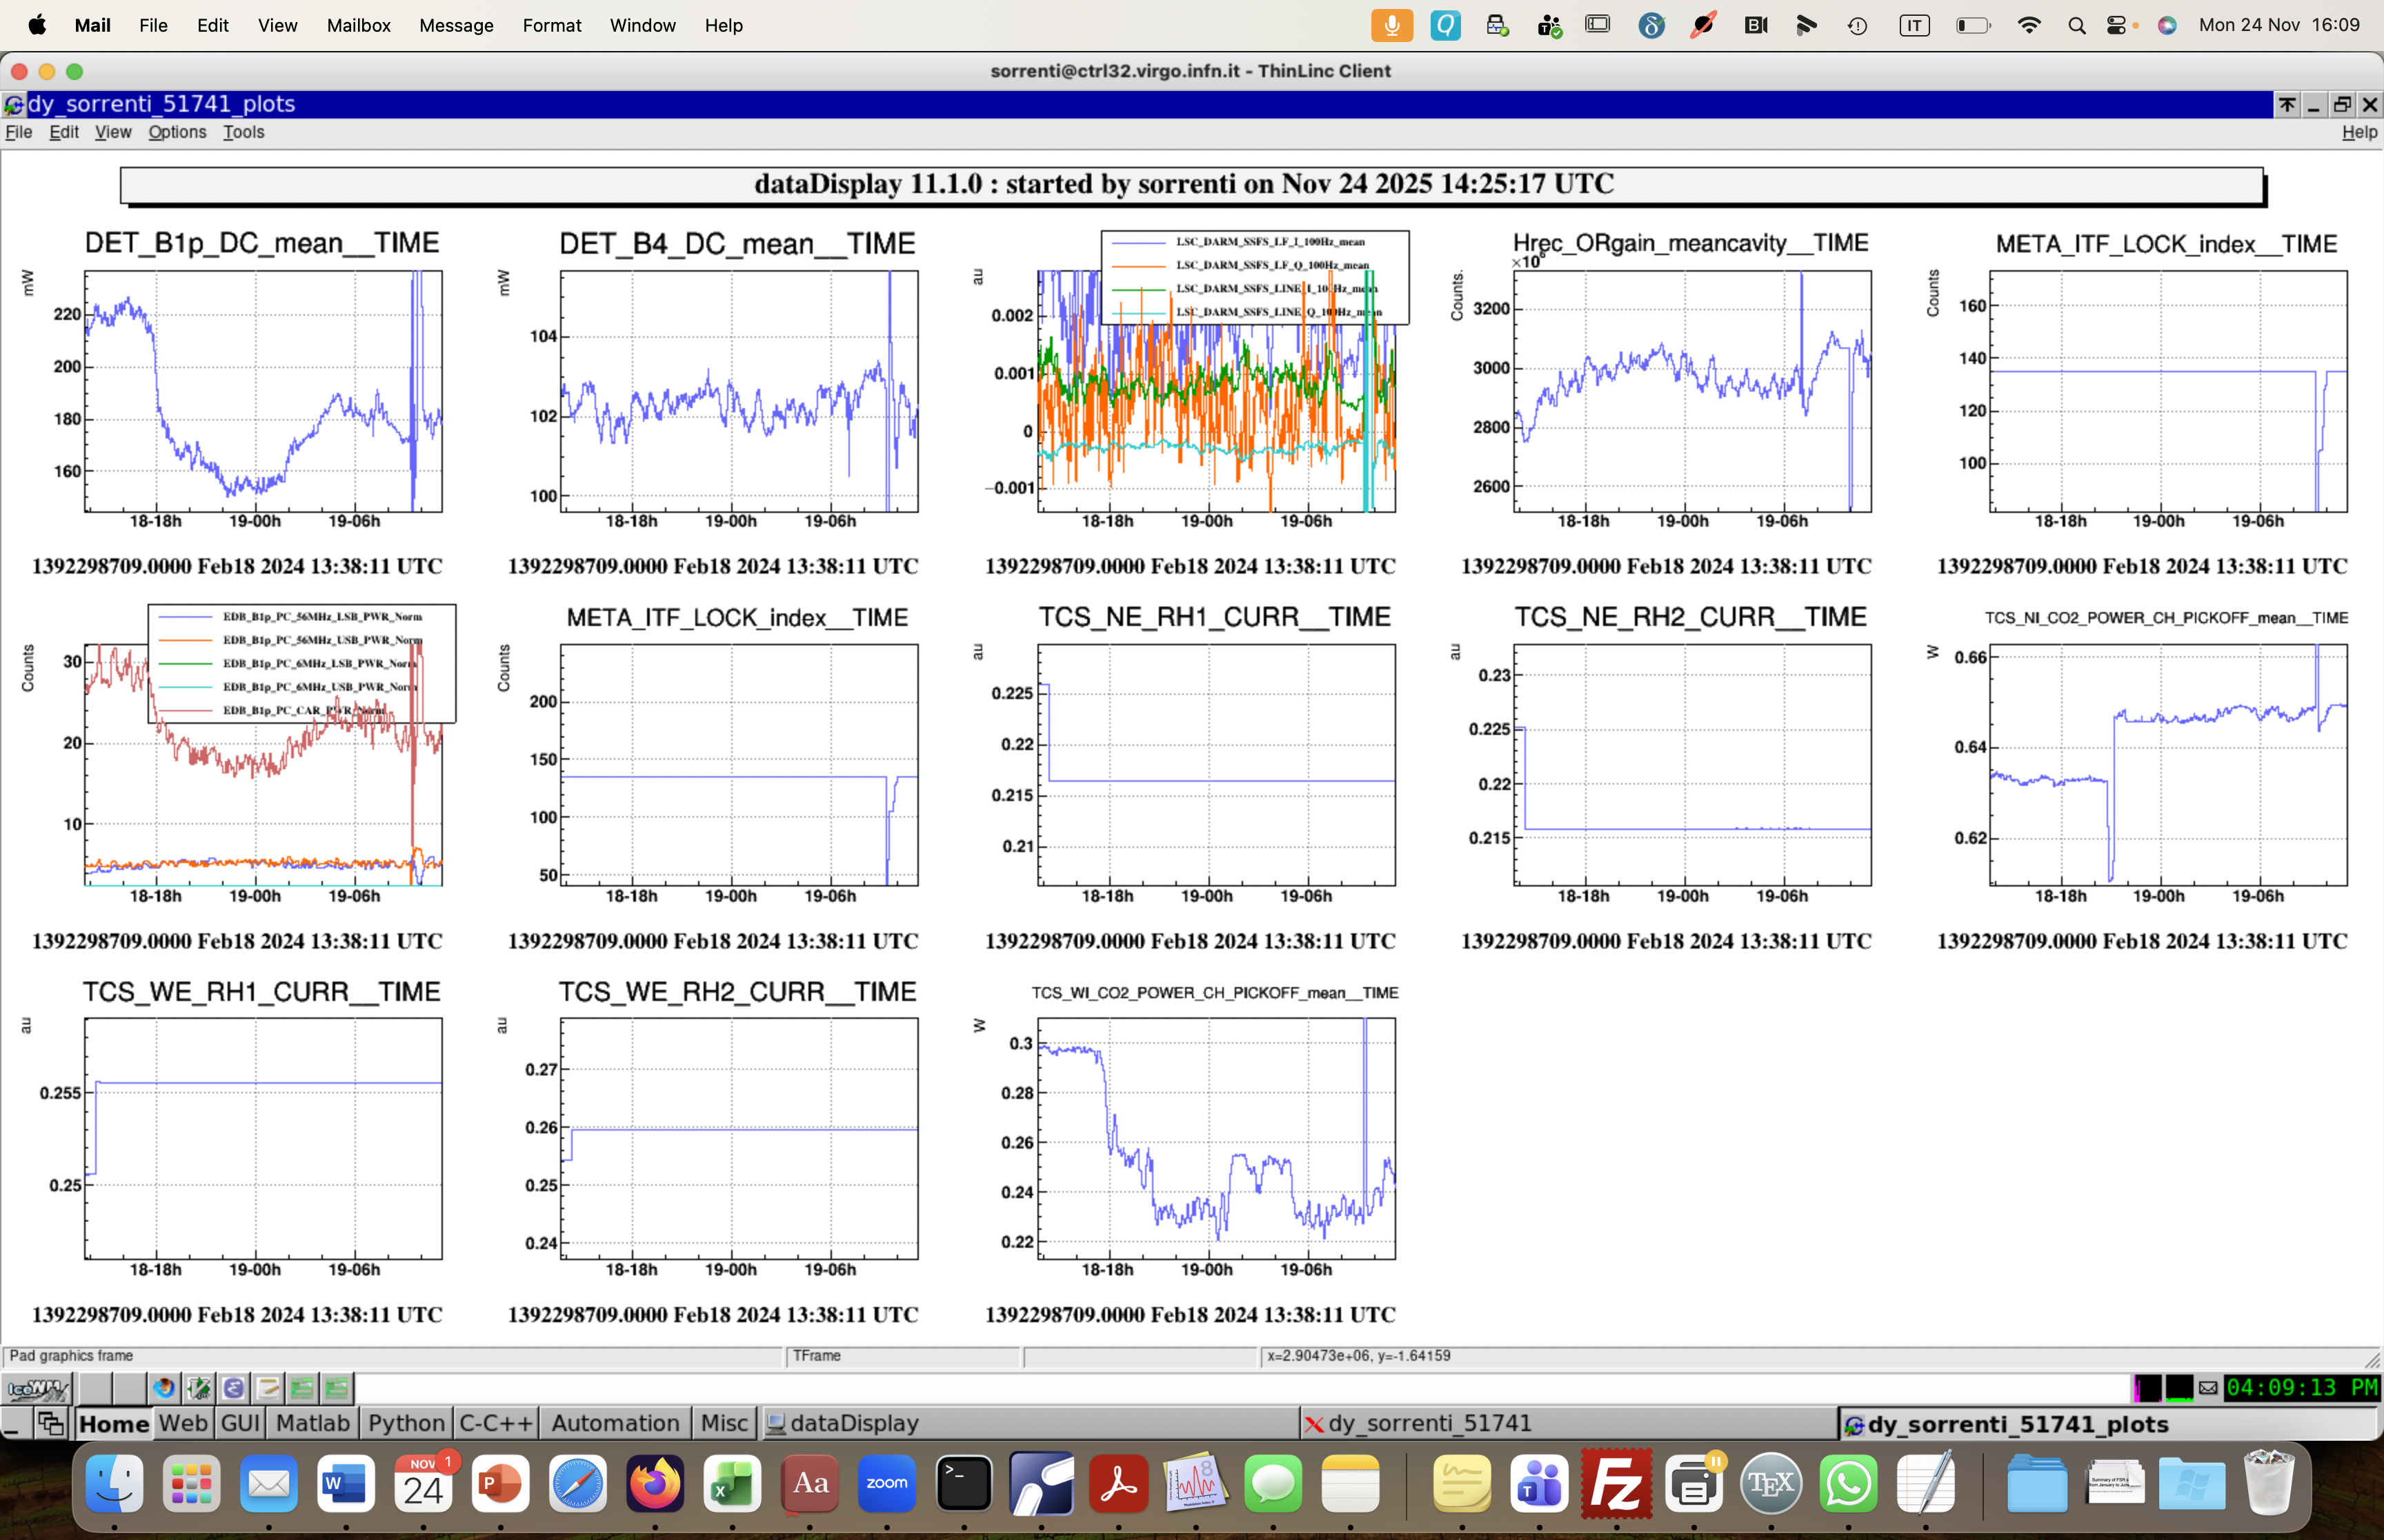Open the IceWM start menu button
Image resolution: width=2384 pixels, height=1540 pixels.
(36, 1388)
